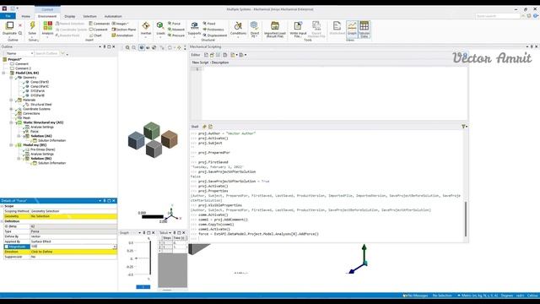The width and height of the screenshot is (540, 304).
Task: Select Connections in the Outline tree
Action: click(31, 113)
